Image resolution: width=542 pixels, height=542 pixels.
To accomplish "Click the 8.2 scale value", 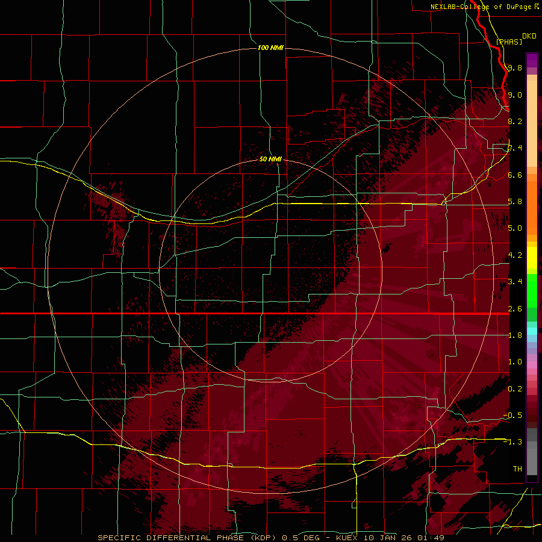I will [515, 121].
